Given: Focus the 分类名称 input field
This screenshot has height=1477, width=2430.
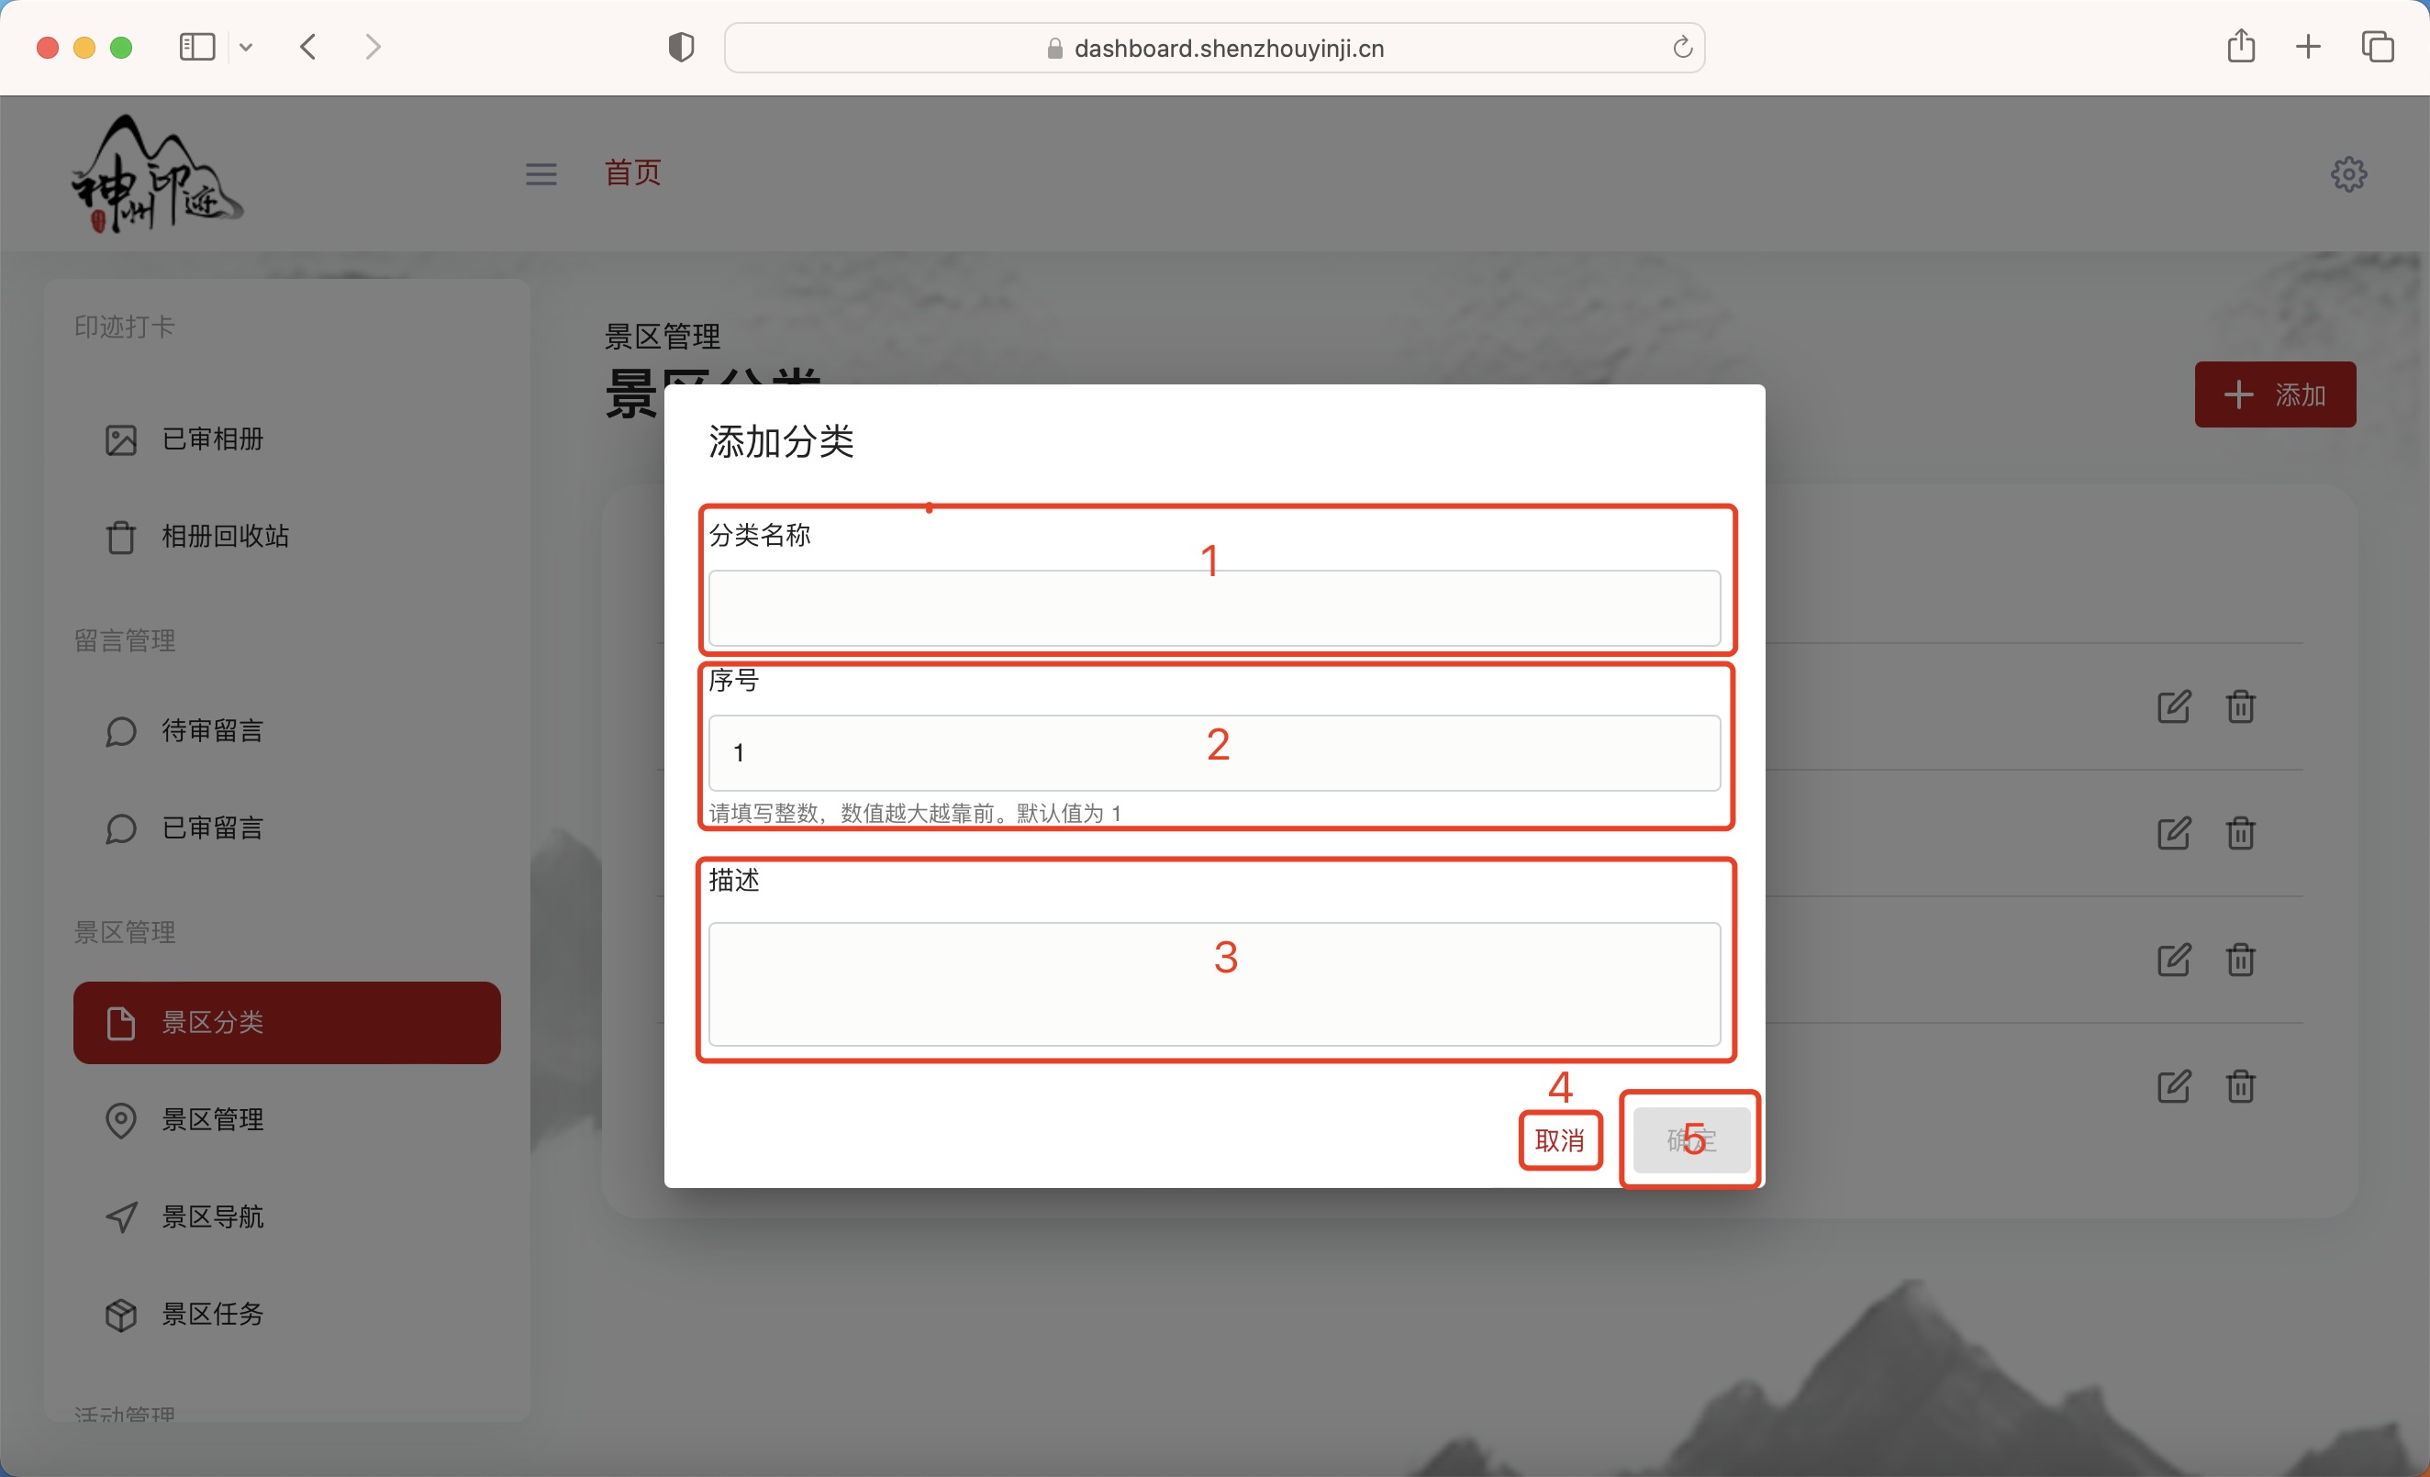Looking at the screenshot, I should [1214, 608].
